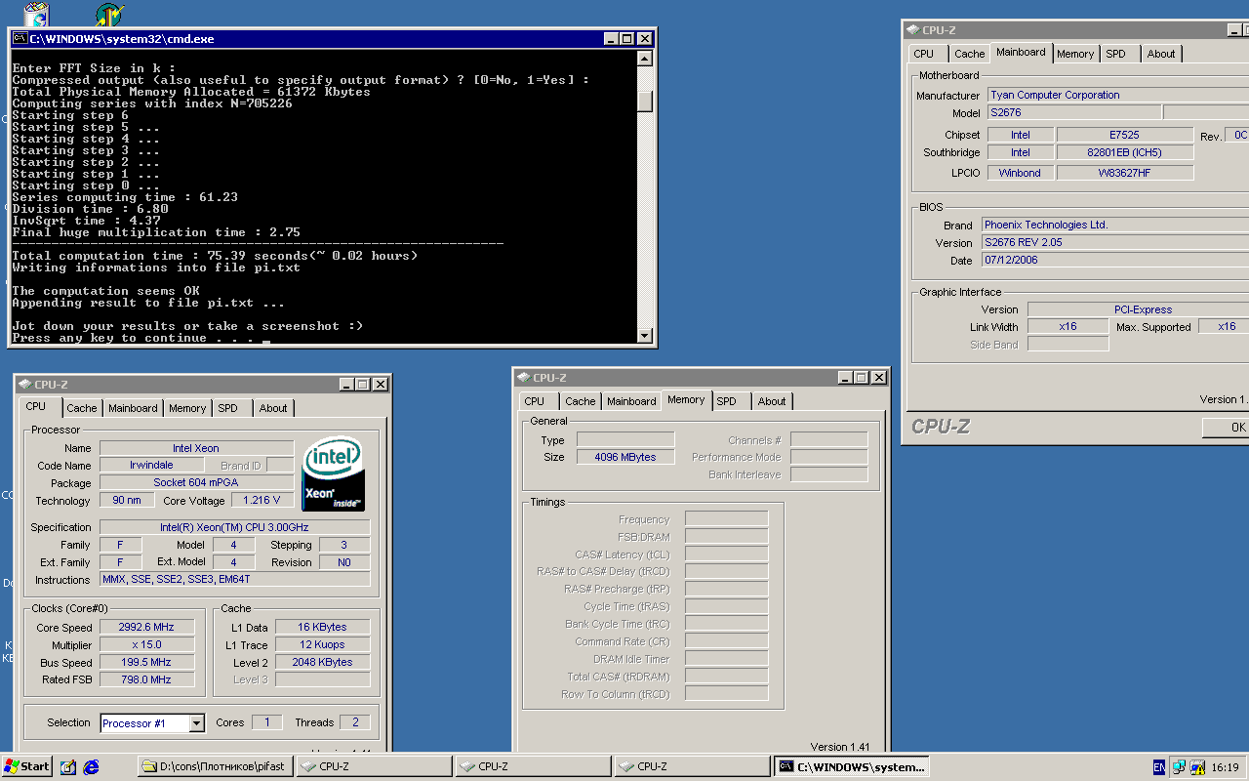The height and width of the screenshot is (781, 1249).
Task: Click cmd.exe scrollbar up arrow
Action: click(x=644, y=58)
